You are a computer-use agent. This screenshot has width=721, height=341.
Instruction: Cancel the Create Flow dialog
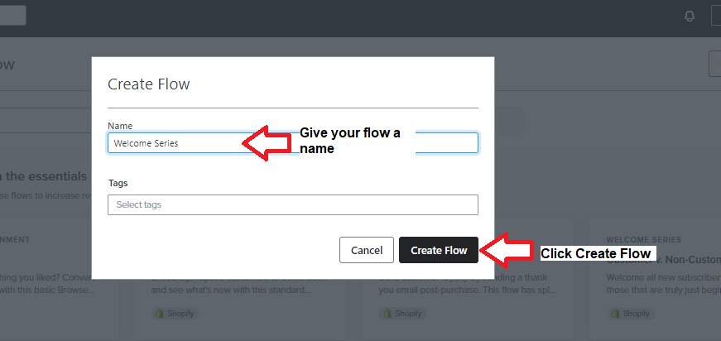point(367,250)
